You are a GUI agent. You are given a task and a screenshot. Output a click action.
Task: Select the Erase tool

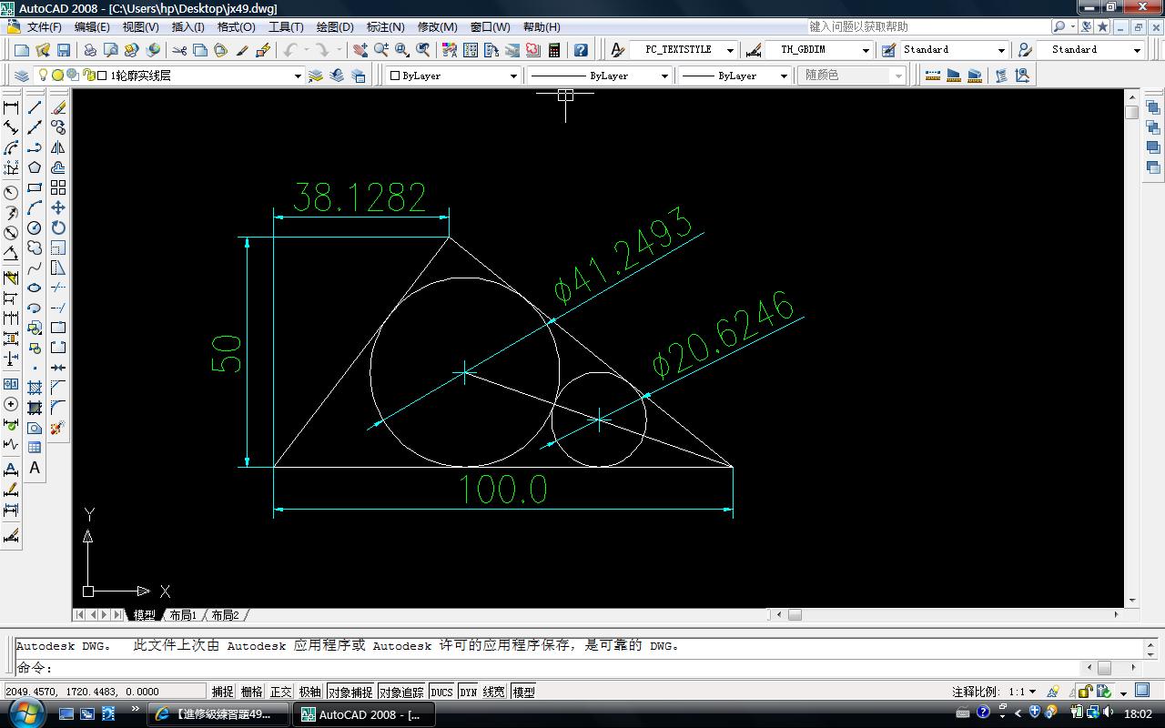[58, 107]
